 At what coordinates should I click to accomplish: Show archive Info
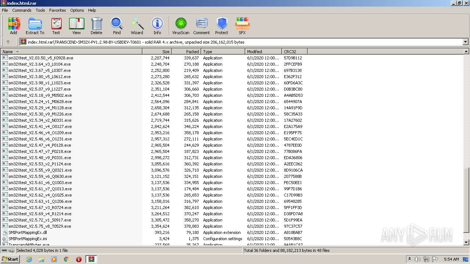coord(157,26)
